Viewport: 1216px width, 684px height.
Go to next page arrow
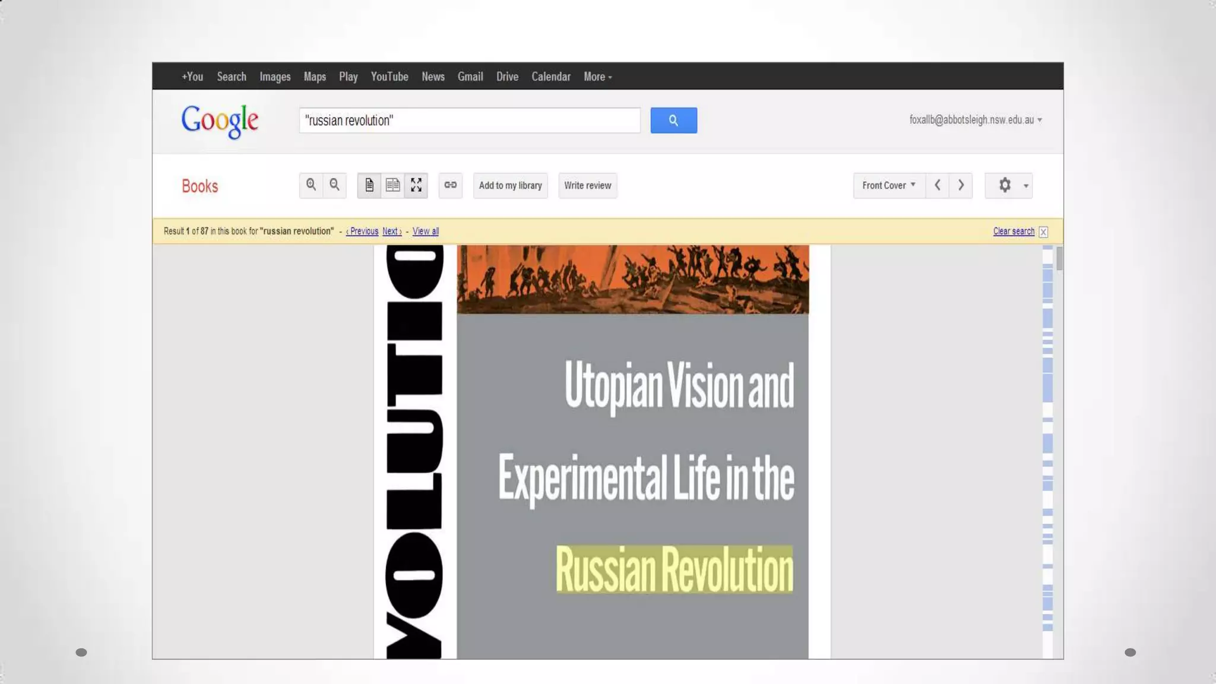[x=961, y=185]
